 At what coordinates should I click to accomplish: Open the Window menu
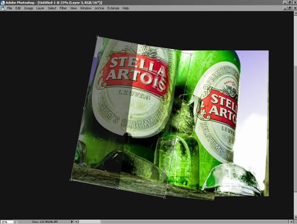tap(86, 8)
